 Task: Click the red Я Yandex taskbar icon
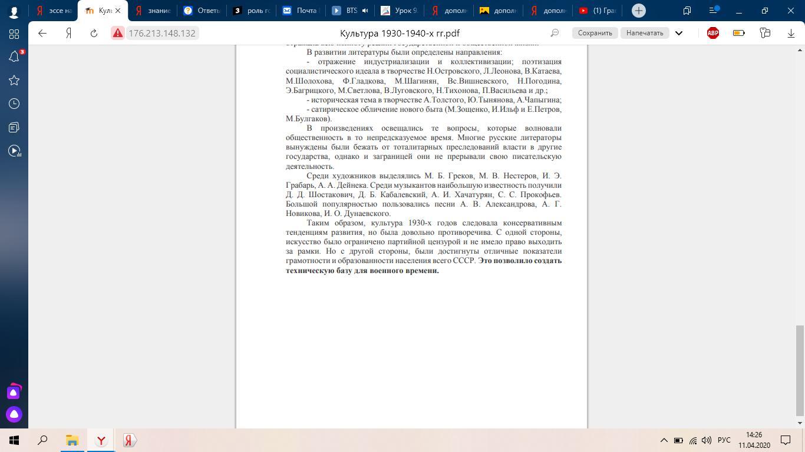[130, 440]
